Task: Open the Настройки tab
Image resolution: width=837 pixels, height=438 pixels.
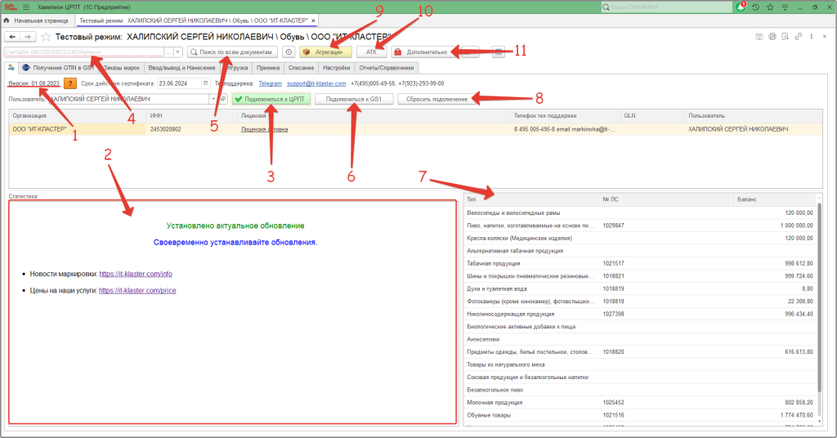Action: click(336, 68)
